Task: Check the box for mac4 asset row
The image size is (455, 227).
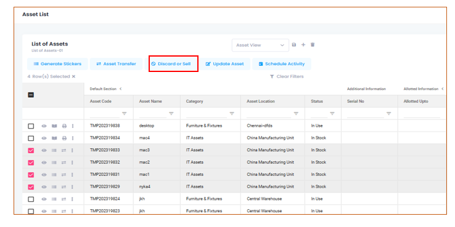Action: tap(31, 138)
